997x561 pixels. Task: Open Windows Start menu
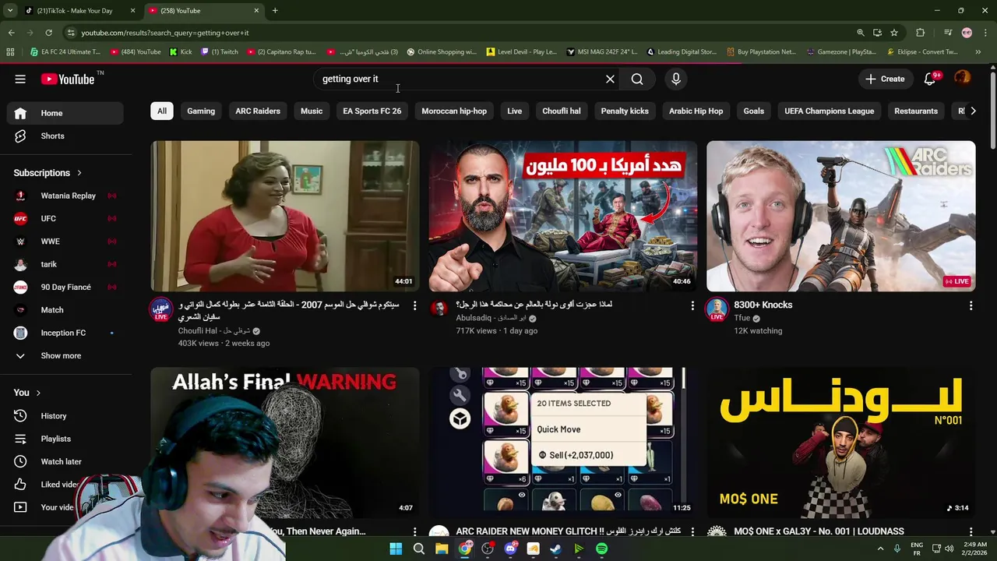click(x=396, y=549)
